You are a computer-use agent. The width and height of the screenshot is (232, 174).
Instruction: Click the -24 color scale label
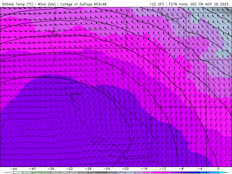click(x=107, y=169)
